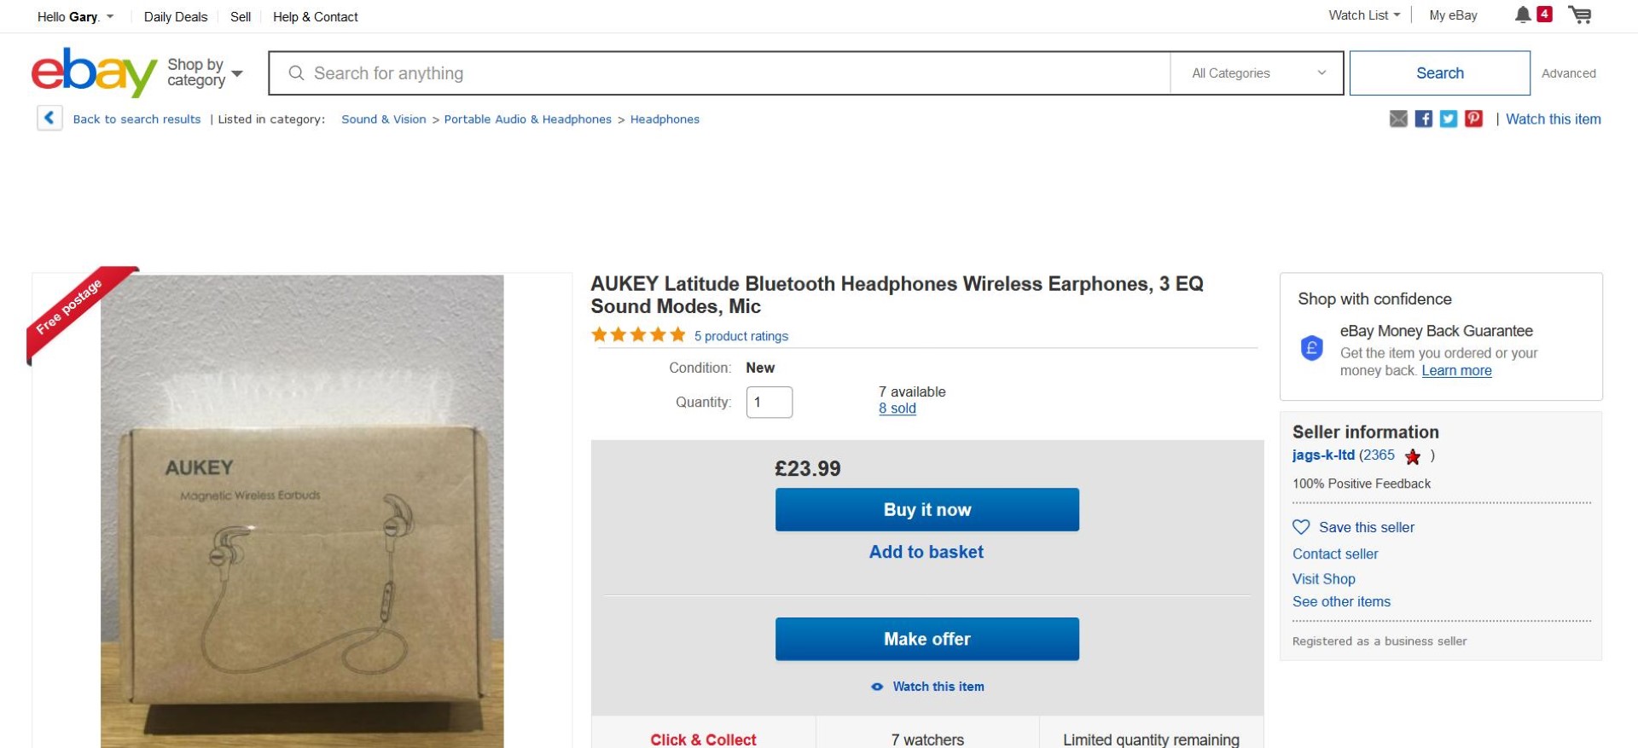Share listing via email envelope icon

[x=1398, y=119]
